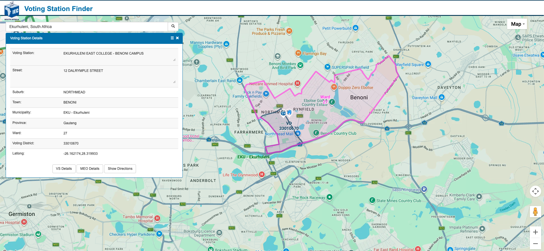Screen dimensions: 544x251
Task: Click the map camera controls icon
Action: [535, 191]
